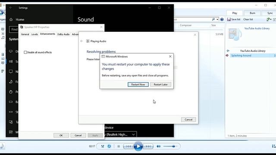Click the Media Player back navigation button

pyautogui.click(x=2, y=12)
